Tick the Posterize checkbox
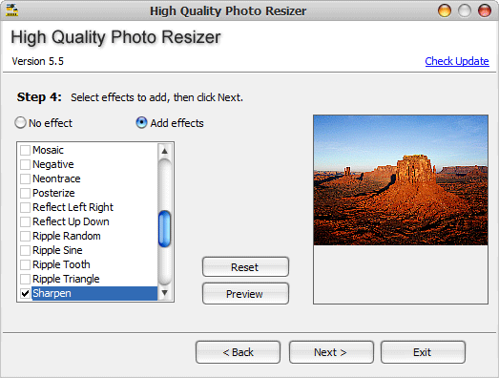Image resolution: width=499 pixels, height=378 pixels. click(x=25, y=193)
